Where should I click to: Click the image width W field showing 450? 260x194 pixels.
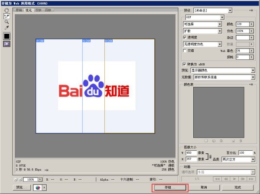click(x=191, y=153)
